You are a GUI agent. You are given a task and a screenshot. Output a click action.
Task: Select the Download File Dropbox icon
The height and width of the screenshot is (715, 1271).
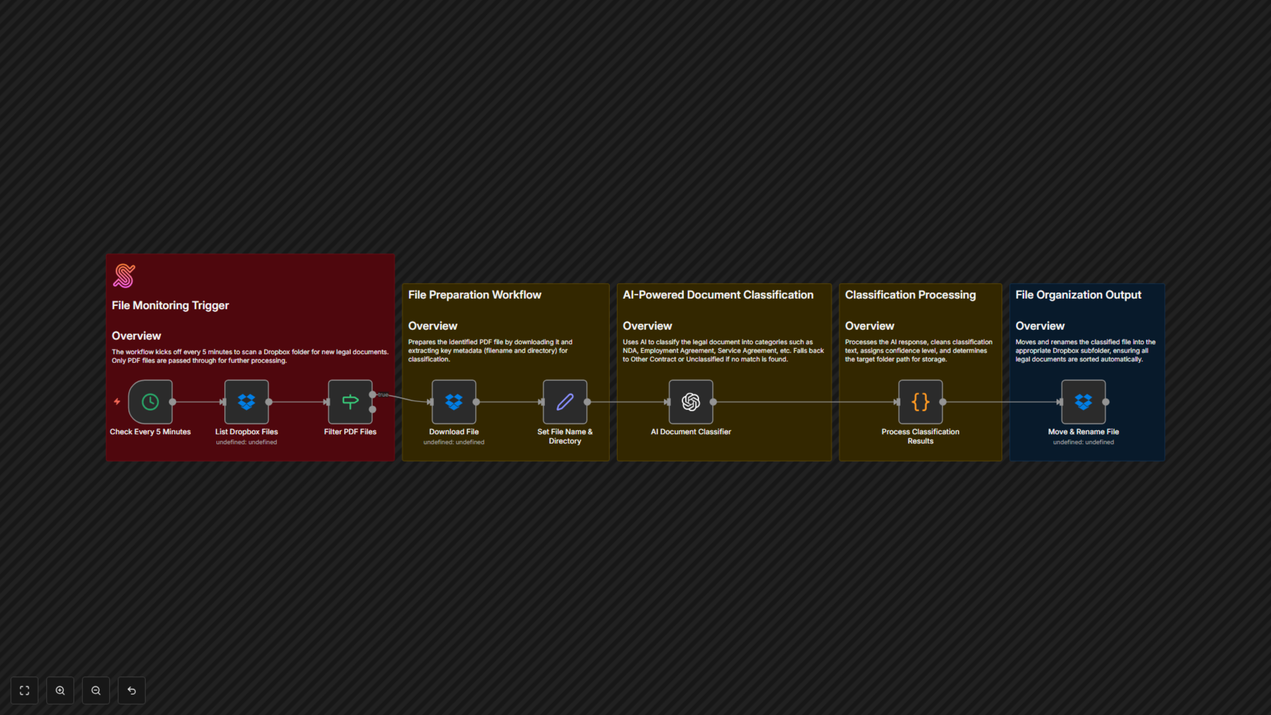click(453, 401)
